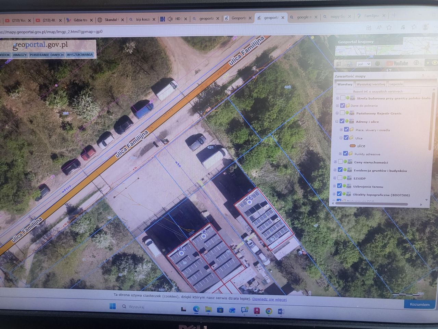This screenshot has height=329, width=438.
Task: Enable the Ceny nieruchomości layer
Action: coord(340,162)
